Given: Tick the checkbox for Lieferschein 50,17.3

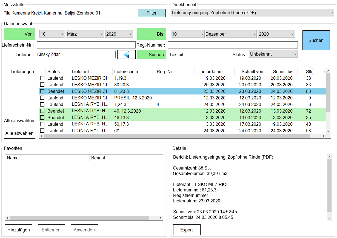Looking at the screenshot, I should [42, 124].
